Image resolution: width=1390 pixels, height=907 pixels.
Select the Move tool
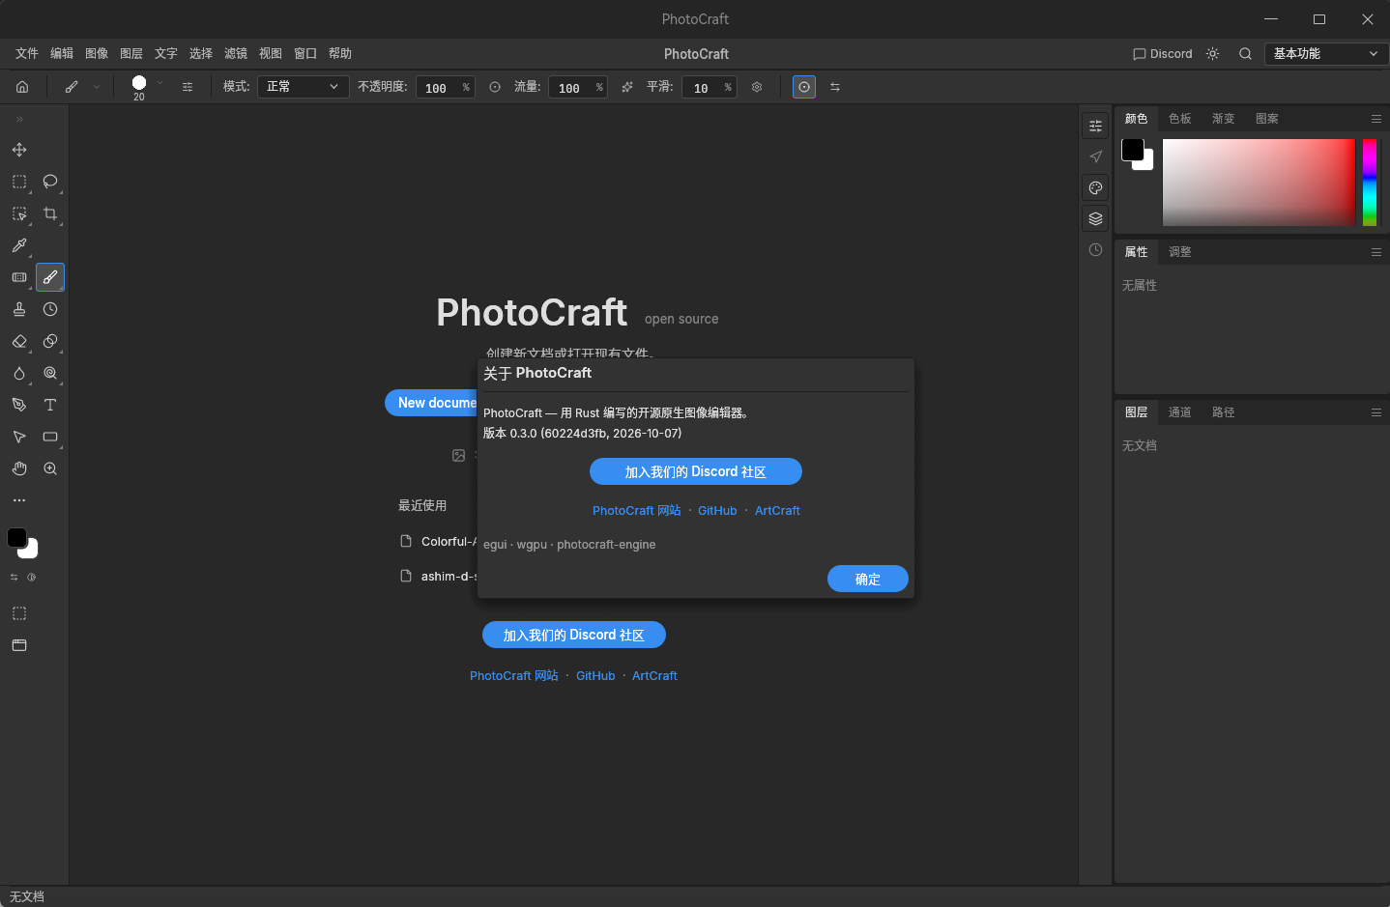[x=19, y=150]
